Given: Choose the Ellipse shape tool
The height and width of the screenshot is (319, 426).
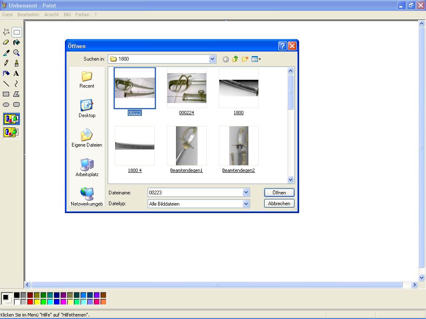Looking at the screenshot, I should click(x=6, y=105).
